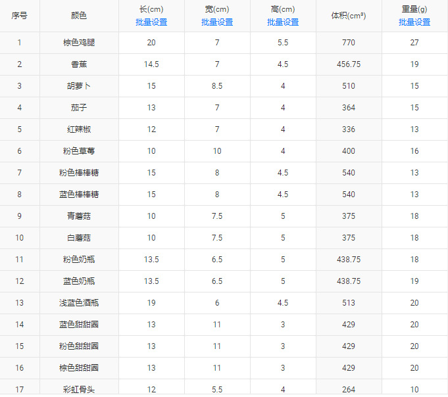The width and height of the screenshot is (448, 397).
Task: Choose the 浅蓝色酒瓶 color cell
Action: pos(78,303)
